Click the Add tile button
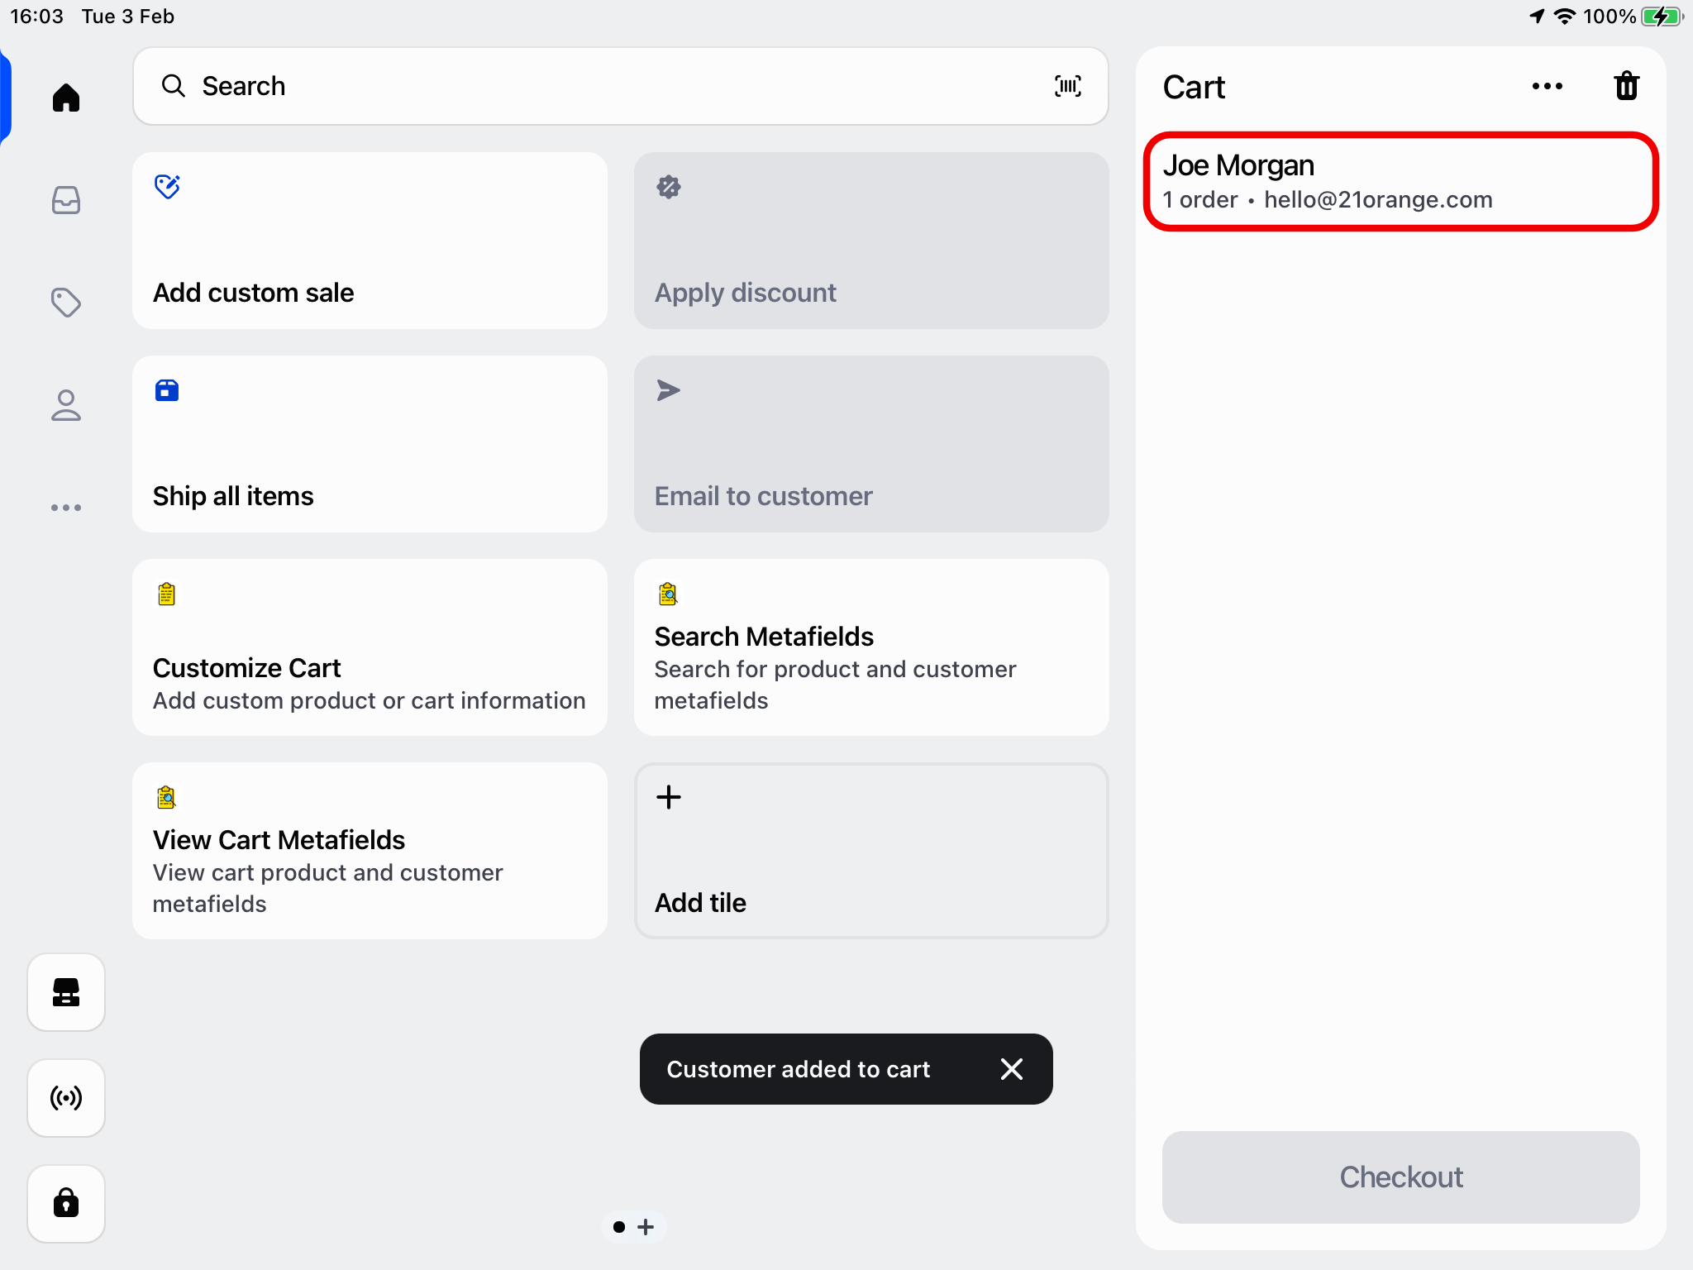This screenshot has width=1693, height=1270. 871,851
